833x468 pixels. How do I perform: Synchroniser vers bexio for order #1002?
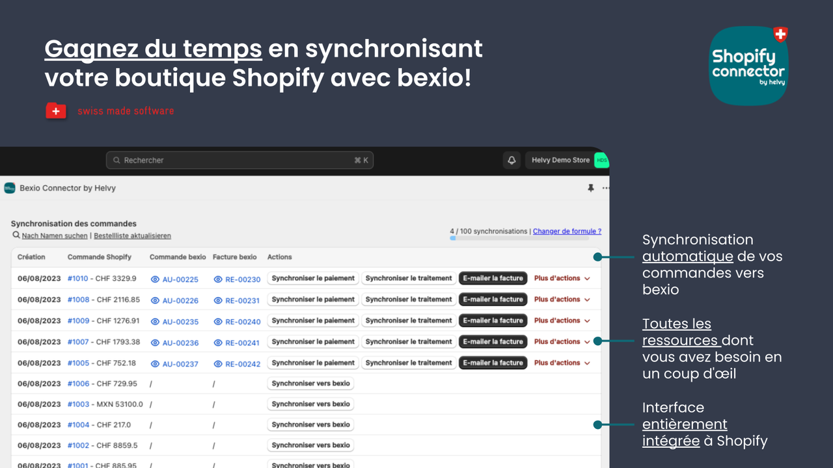[x=310, y=445]
